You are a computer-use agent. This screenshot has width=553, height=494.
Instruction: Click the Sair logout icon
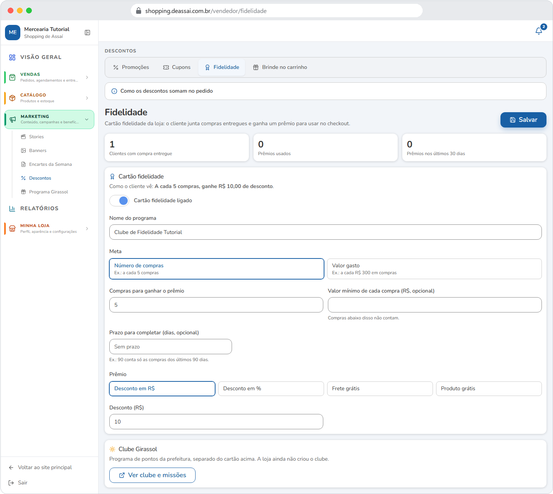point(12,483)
